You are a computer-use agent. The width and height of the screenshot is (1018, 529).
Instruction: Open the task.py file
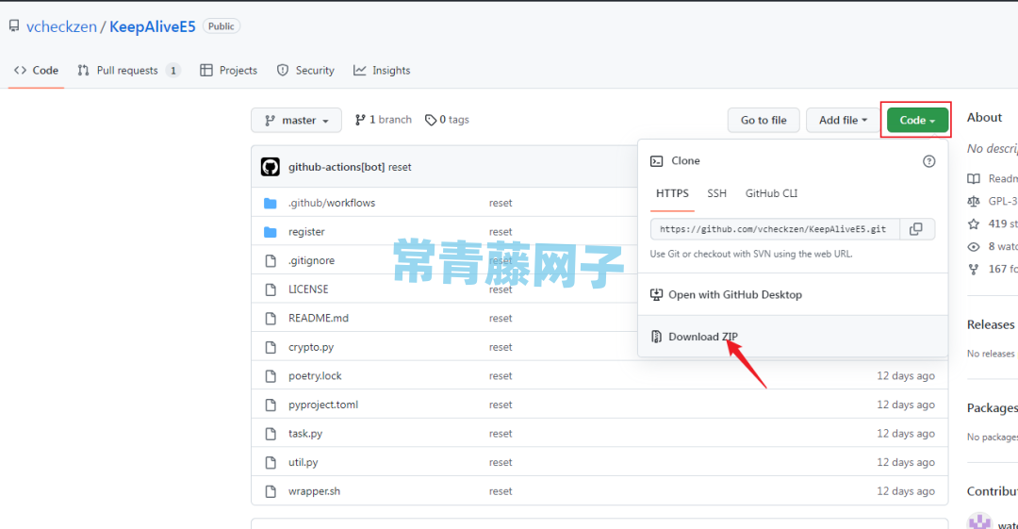pyautogui.click(x=305, y=434)
